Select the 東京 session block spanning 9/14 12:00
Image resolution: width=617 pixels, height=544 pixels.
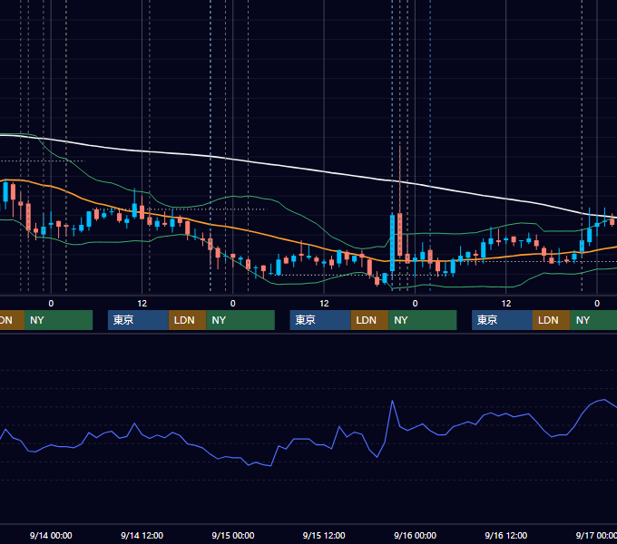138,320
